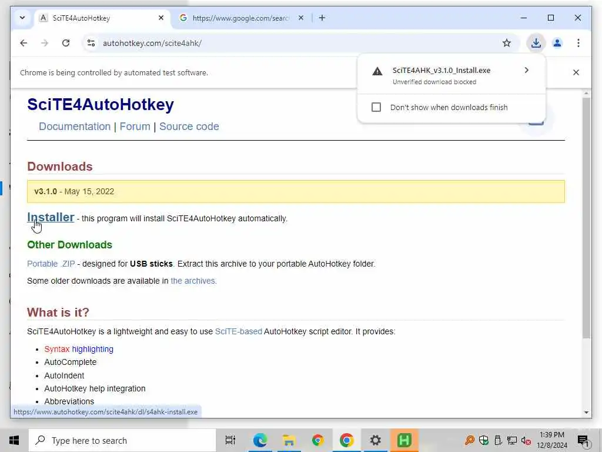This screenshot has width=602, height=452.
Task: Expand the tab search dropdown arrow
Action: pos(22,18)
